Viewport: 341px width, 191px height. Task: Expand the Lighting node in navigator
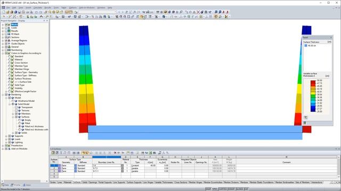[6, 143]
